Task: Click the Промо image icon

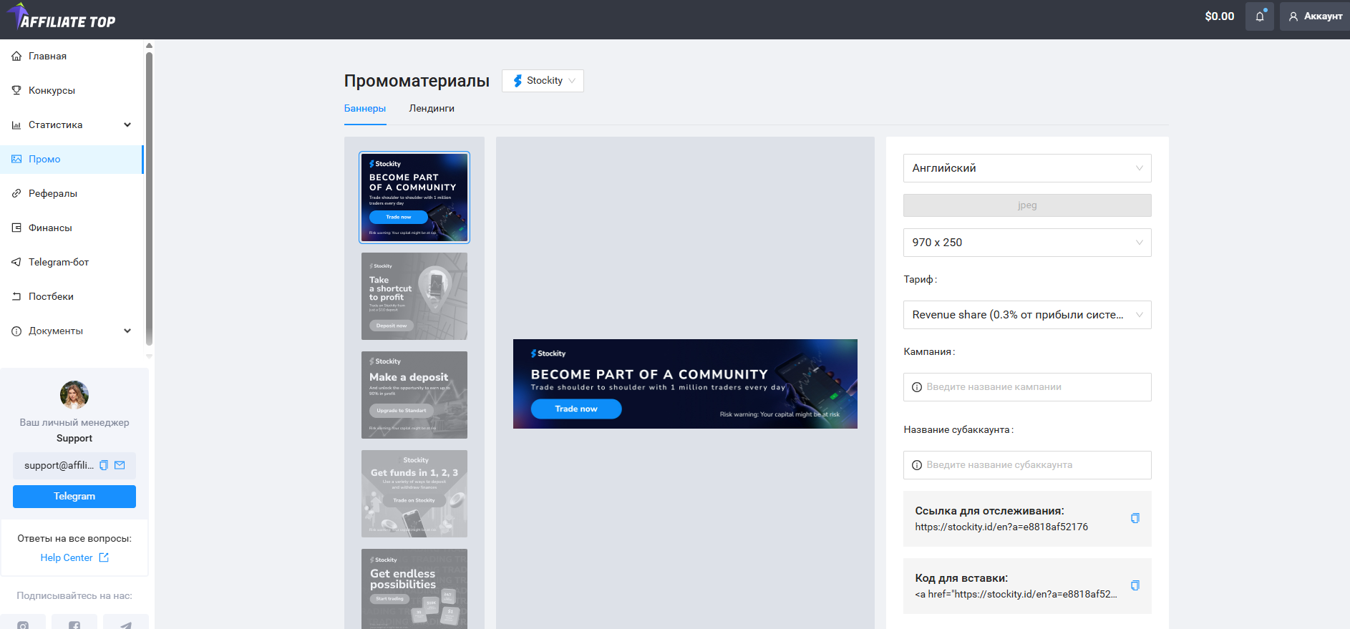Action: 16,159
